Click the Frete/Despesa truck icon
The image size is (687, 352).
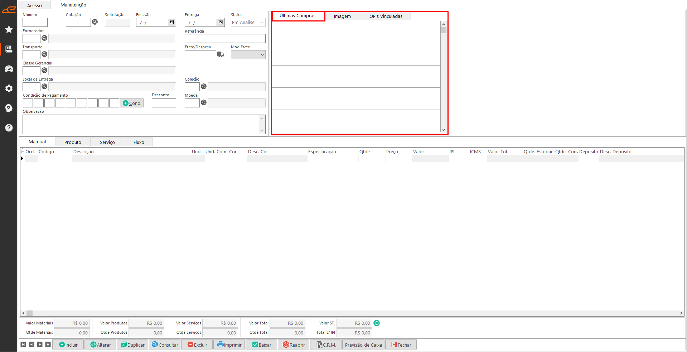click(x=221, y=54)
